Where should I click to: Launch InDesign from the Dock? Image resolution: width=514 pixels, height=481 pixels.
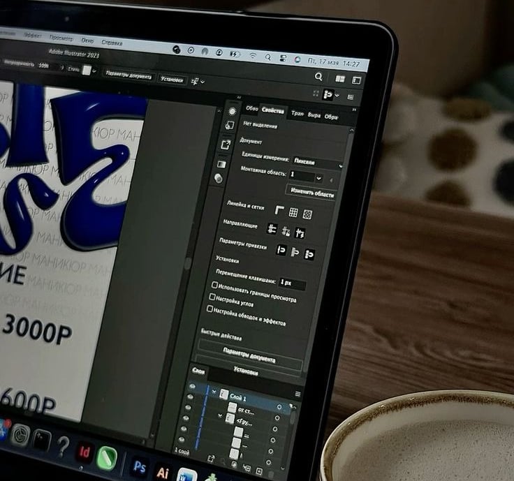click(x=85, y=452)
